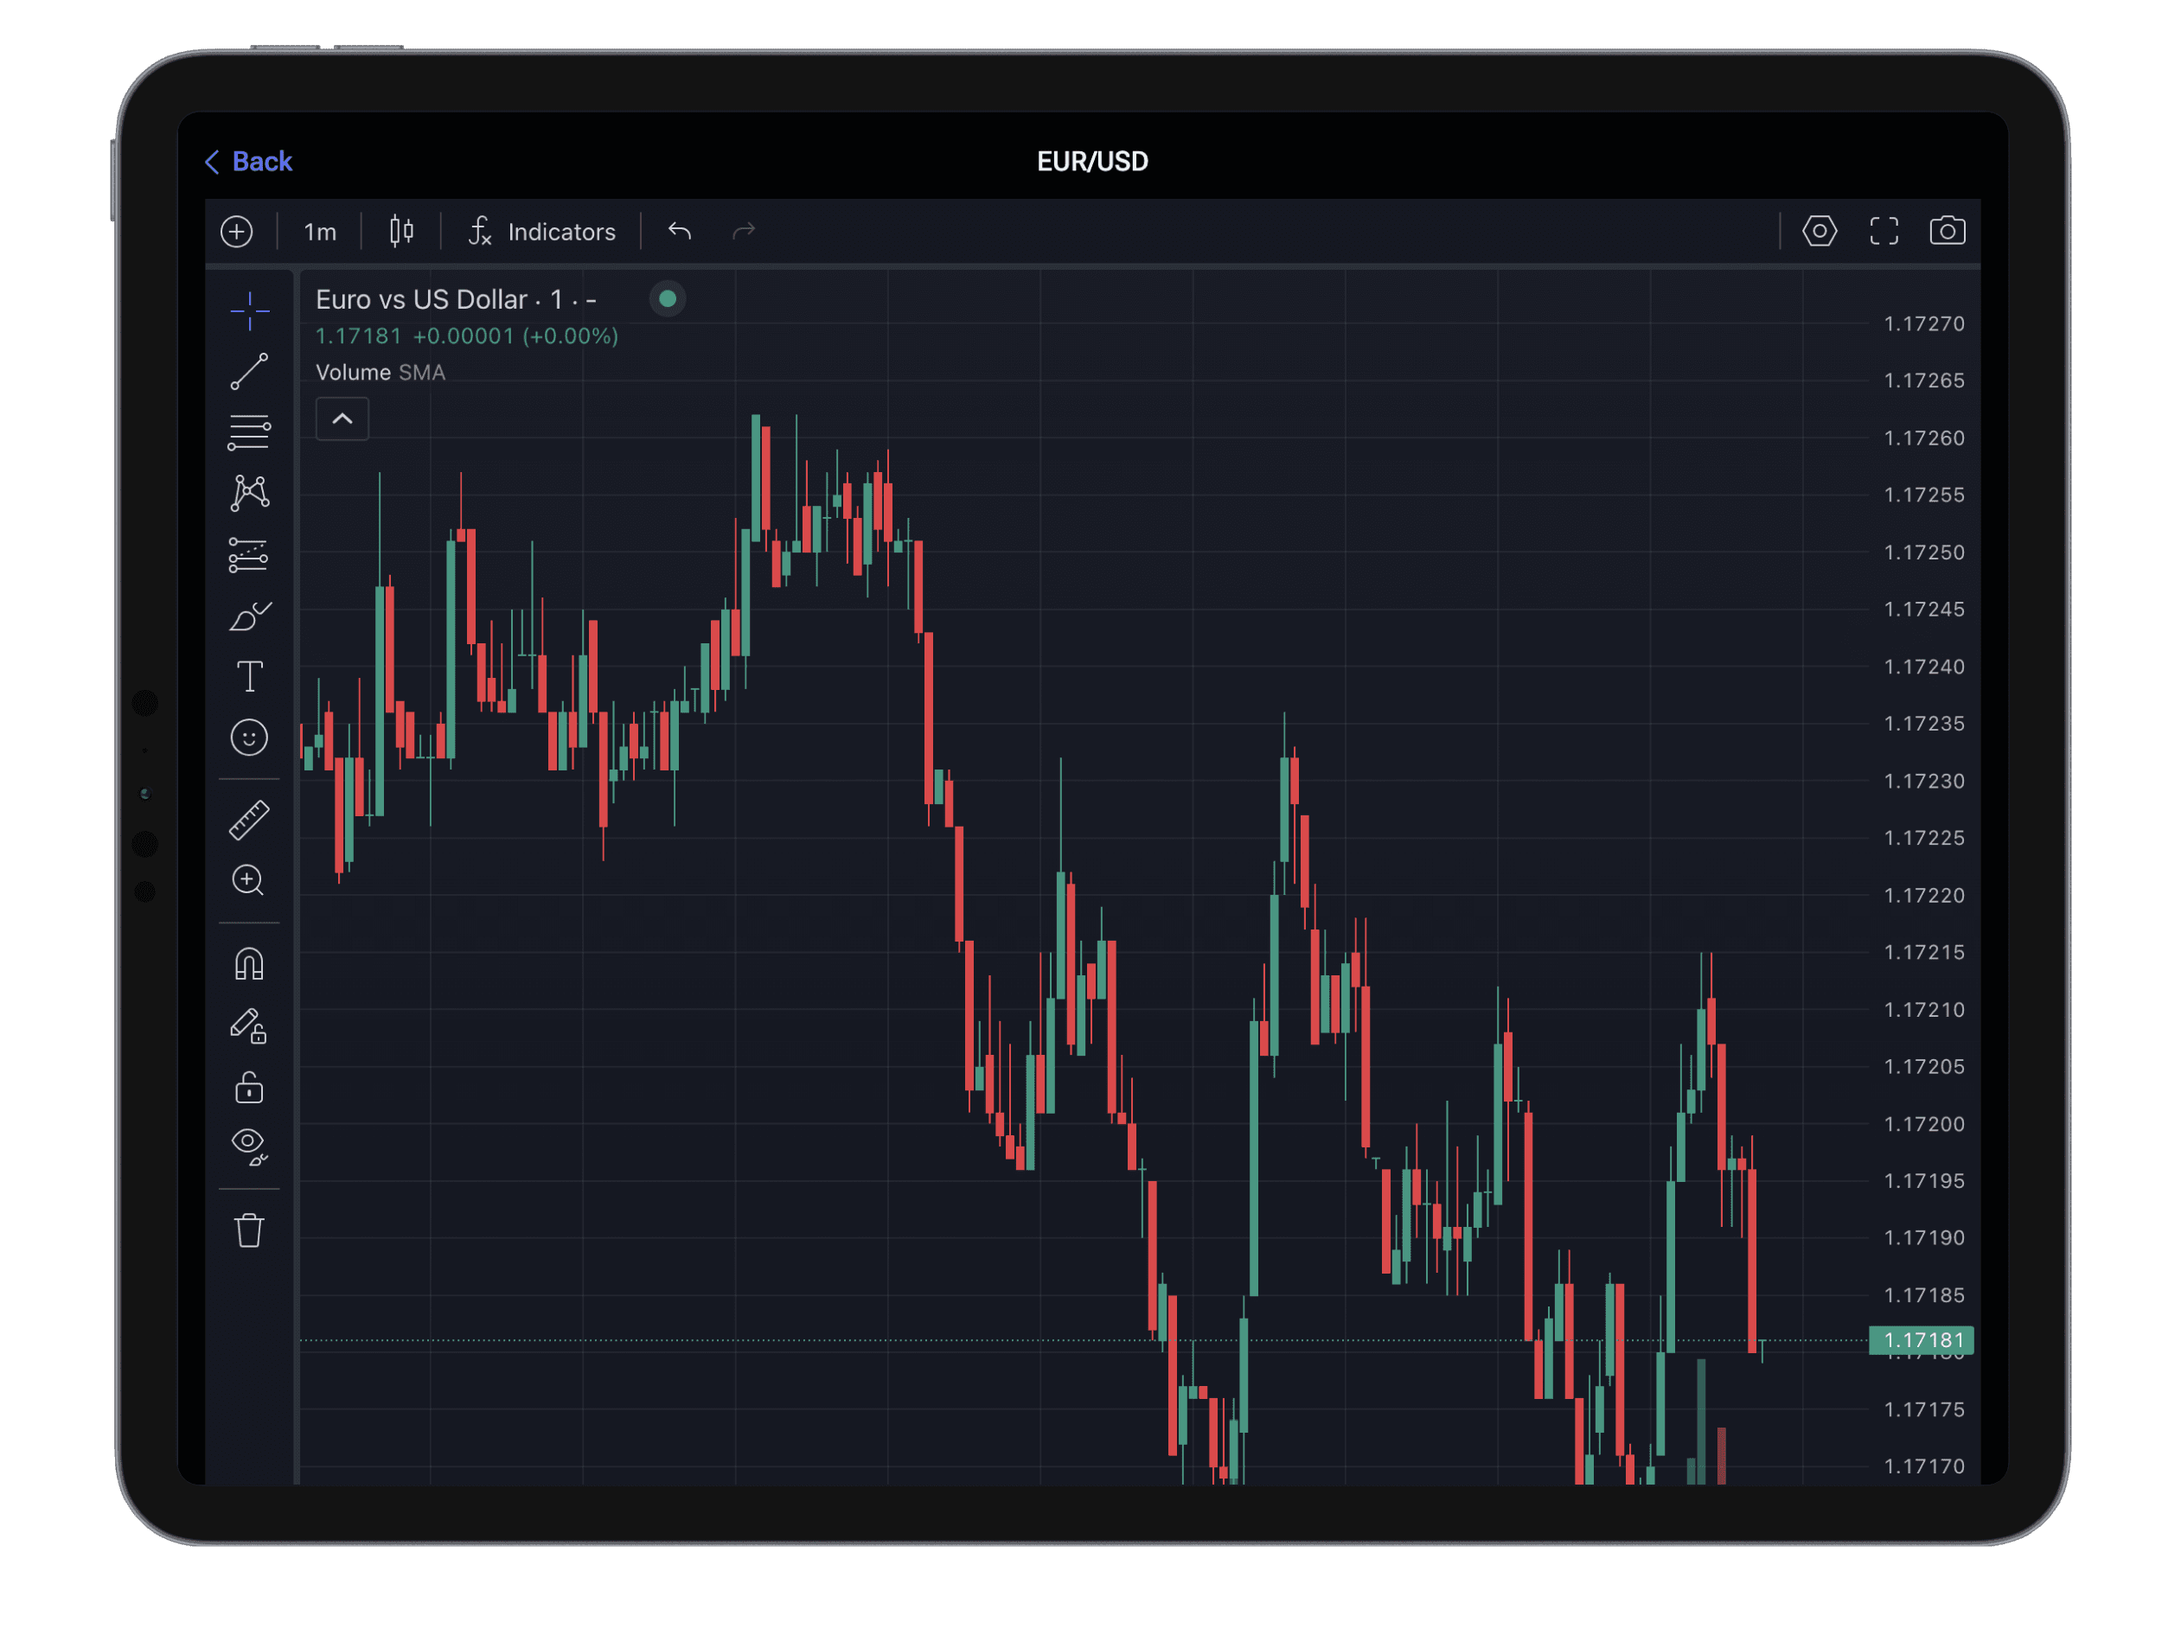The image size is (2162, 1648).
Task: Click the zoom in magnifier tool
Action: click(x=249, y=881)
